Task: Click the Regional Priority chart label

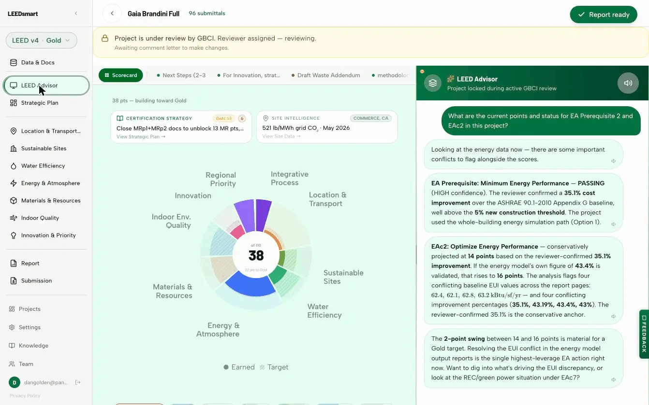Action: 221,179
